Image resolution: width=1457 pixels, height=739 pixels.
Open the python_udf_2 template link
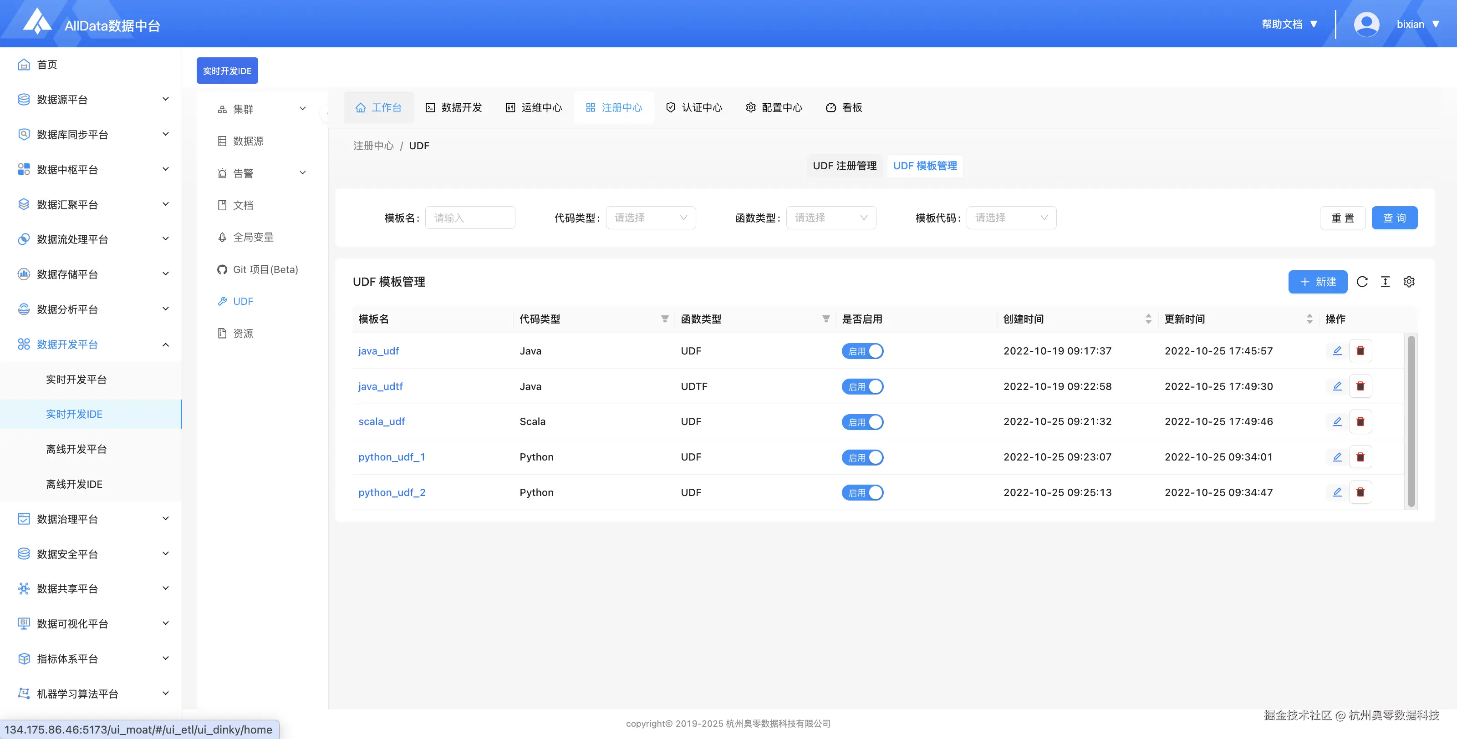click(x=392, y=492)
